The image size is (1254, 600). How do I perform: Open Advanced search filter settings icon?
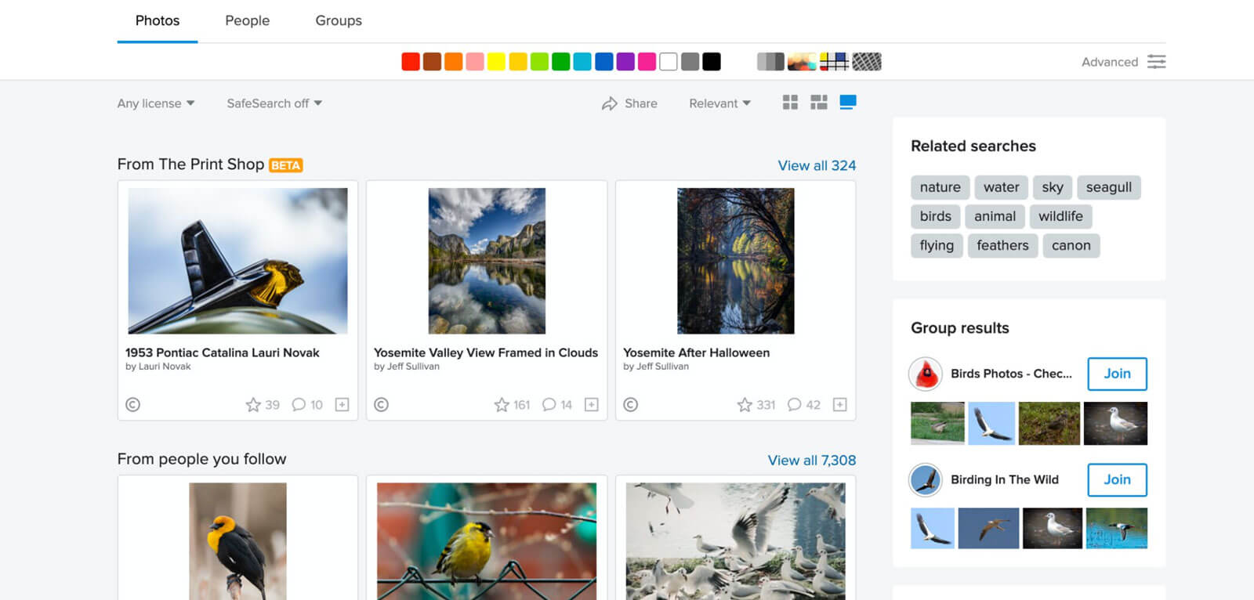1156,62
